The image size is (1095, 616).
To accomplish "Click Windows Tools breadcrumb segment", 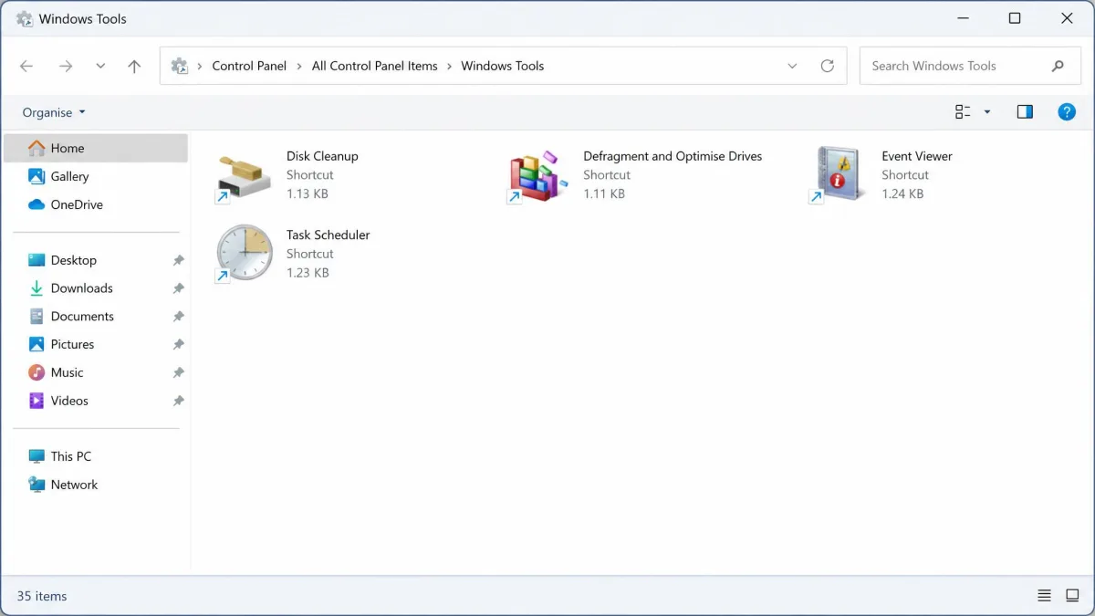I will click(x=503, y=66).
